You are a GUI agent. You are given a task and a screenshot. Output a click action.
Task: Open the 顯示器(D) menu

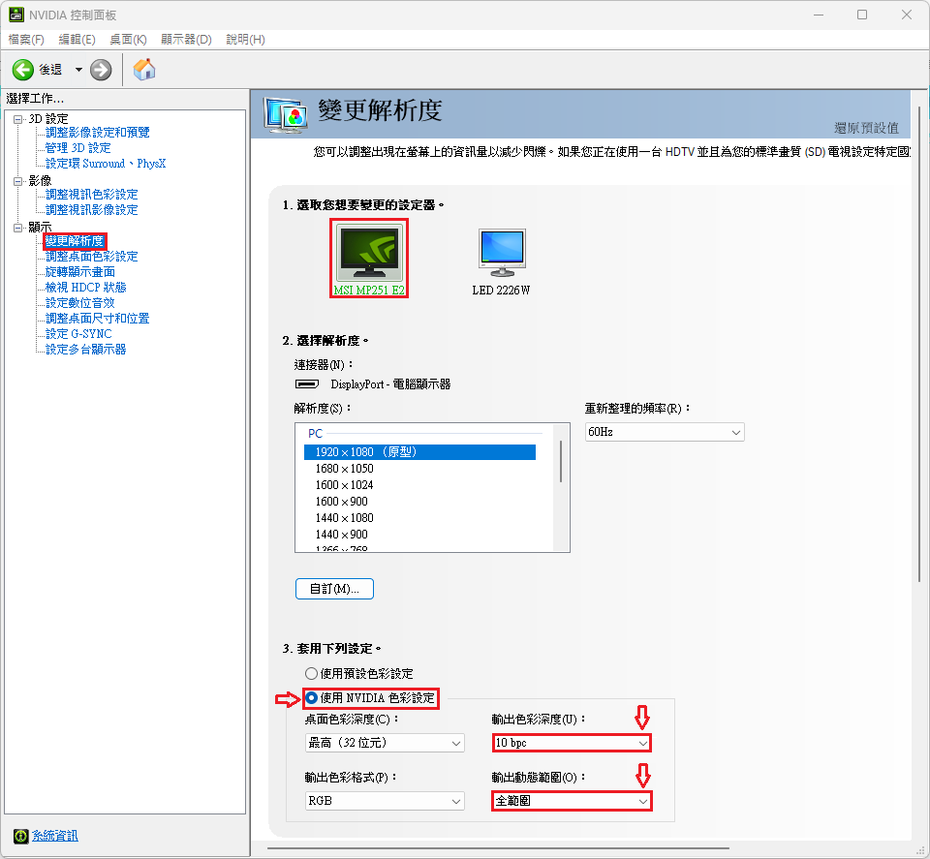pyautogui.click(x=186, y=39)
